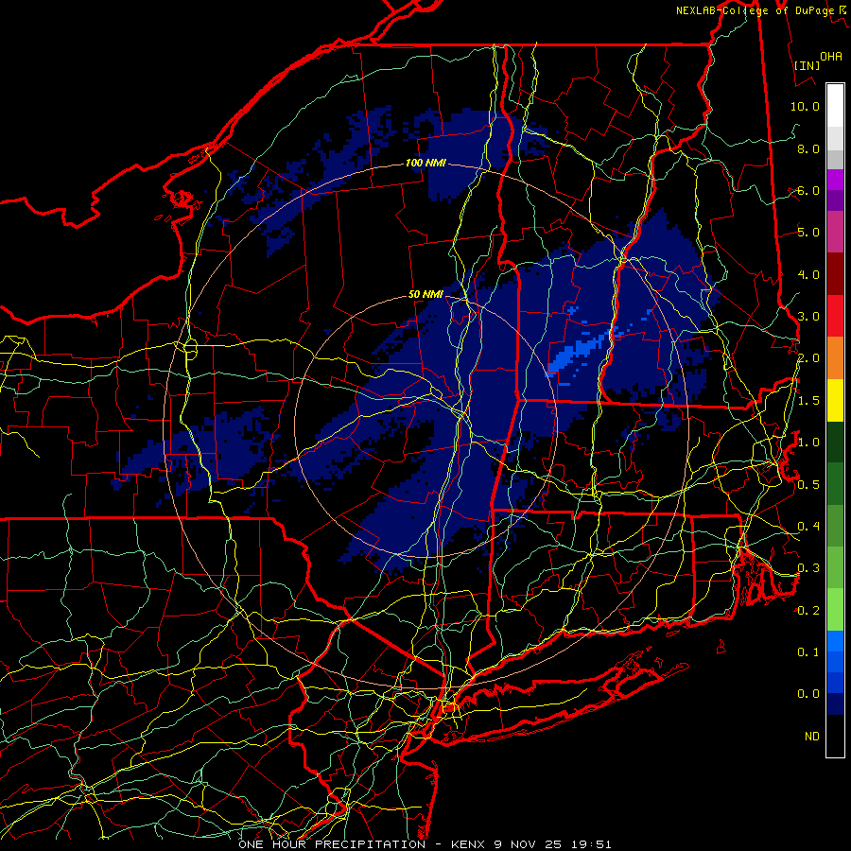This screenshot has height=851, width=851.
Task: Click the 1.0 legend value
Action: click(x=808, y=443)
